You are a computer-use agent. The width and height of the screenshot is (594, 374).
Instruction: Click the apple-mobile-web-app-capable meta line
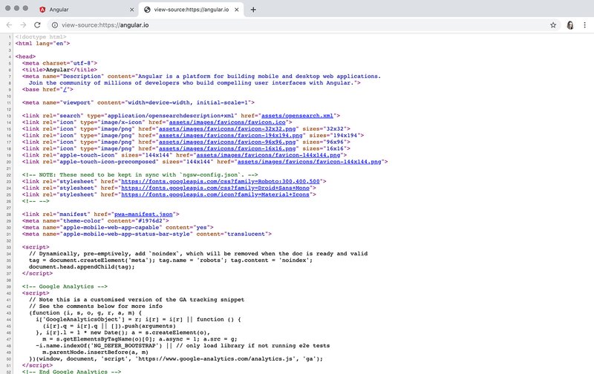(x=118, y=228)
